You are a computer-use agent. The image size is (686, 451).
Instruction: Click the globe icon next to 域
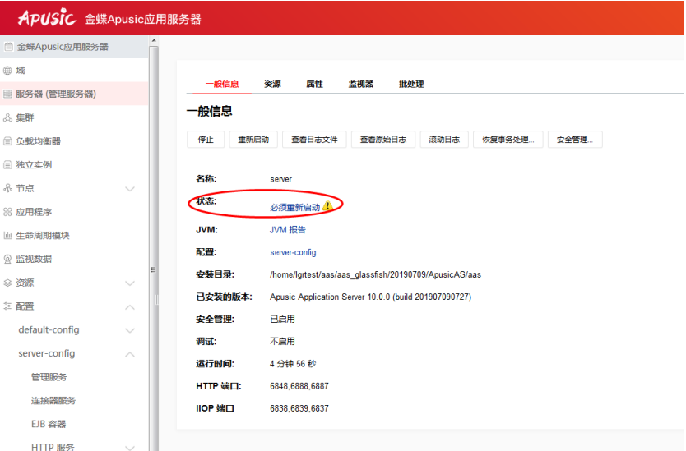[7, 71]
